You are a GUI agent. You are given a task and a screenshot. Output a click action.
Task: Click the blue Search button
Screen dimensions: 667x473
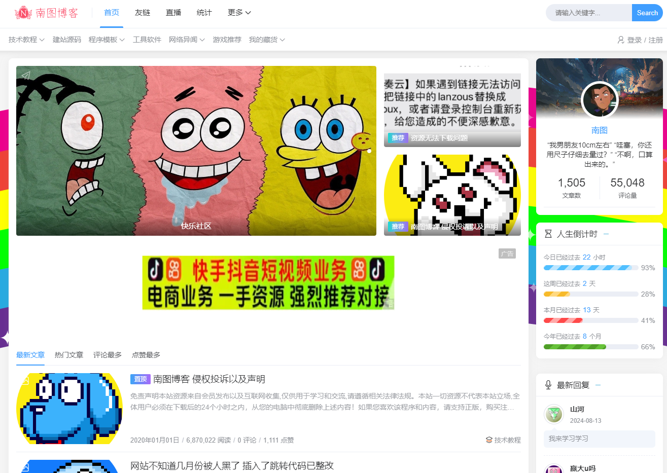(647, 13)
